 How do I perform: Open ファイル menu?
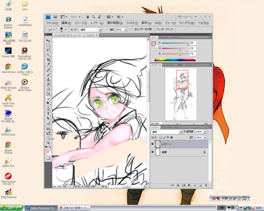point(52,23)
